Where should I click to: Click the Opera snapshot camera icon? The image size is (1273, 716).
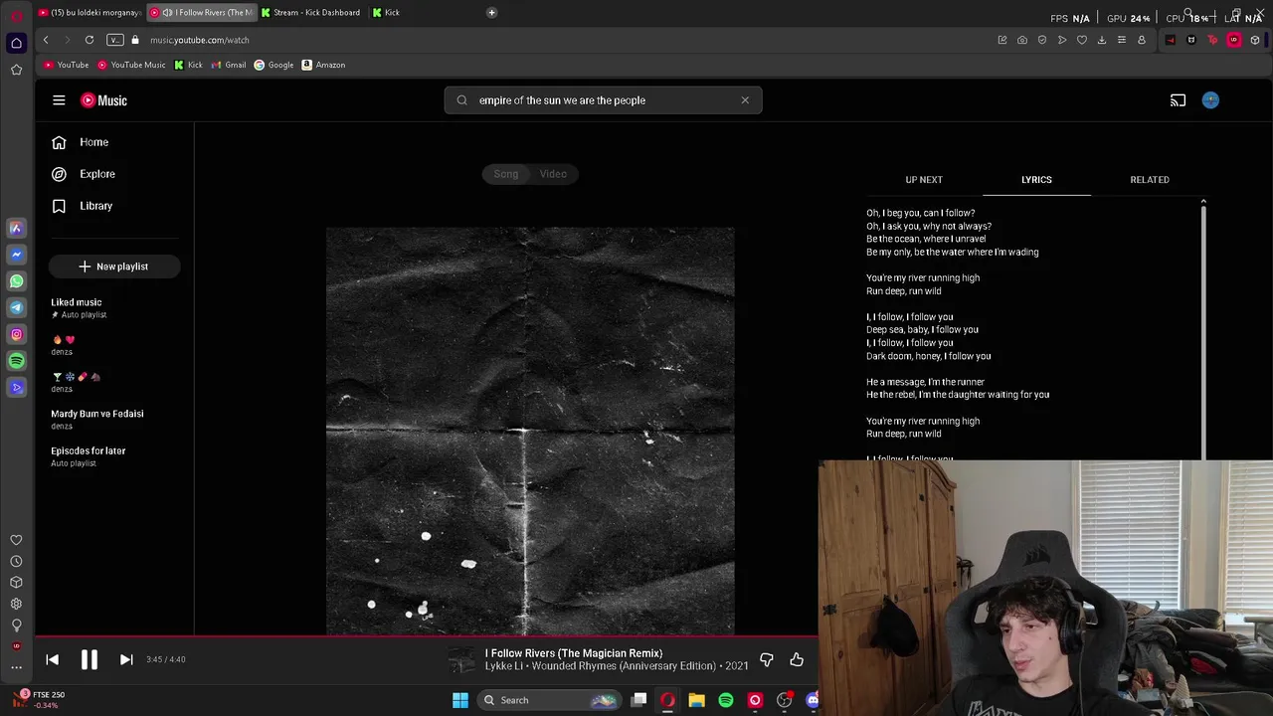[x=1022, y=40]
